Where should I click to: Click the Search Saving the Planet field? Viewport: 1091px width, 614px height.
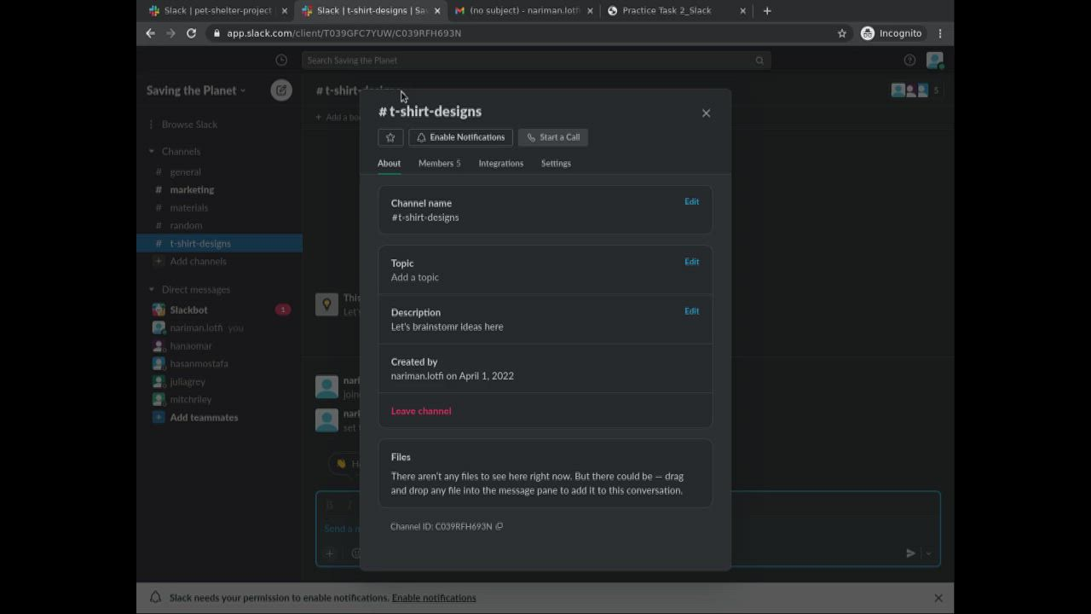536,61
